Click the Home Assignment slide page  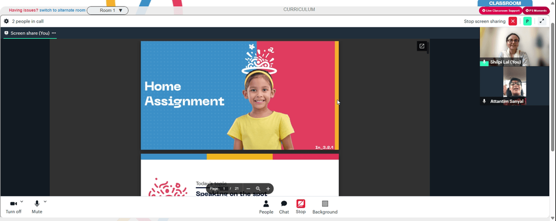240,96
